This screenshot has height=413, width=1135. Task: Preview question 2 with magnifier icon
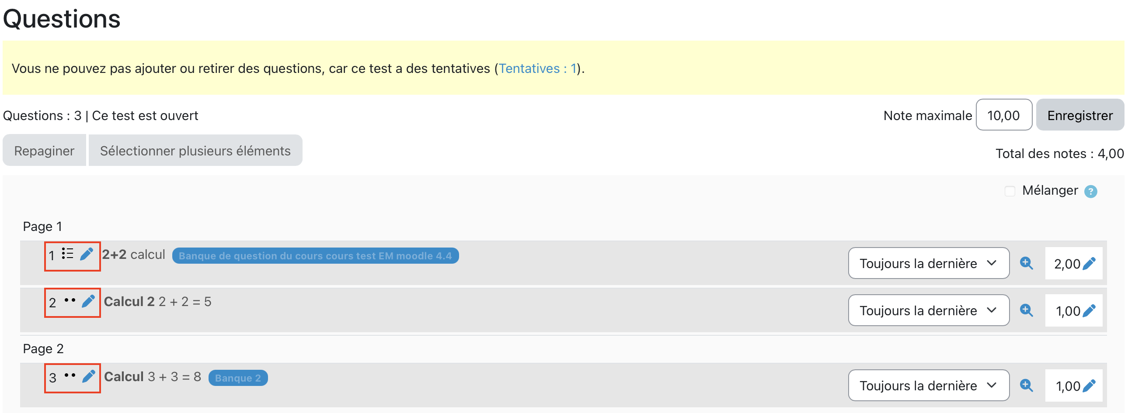(1026, 310)
